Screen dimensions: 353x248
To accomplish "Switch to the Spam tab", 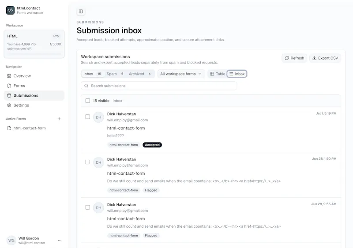I will coord(115,74).
